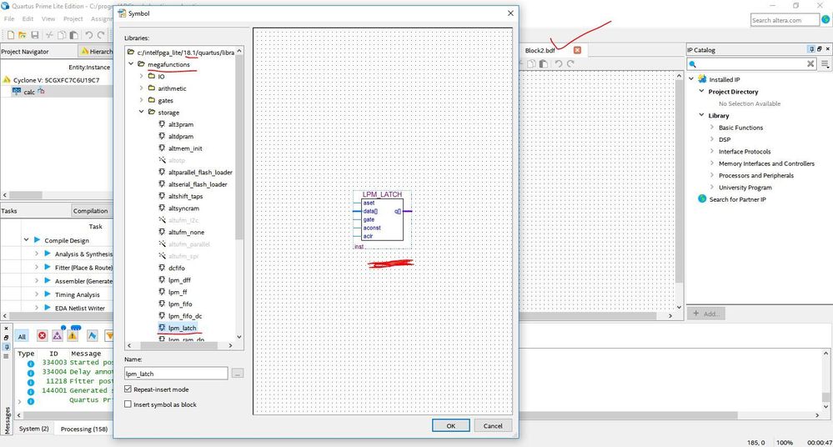Click the libraries list vertical scrollbar
833x447 pixels.
239,146
